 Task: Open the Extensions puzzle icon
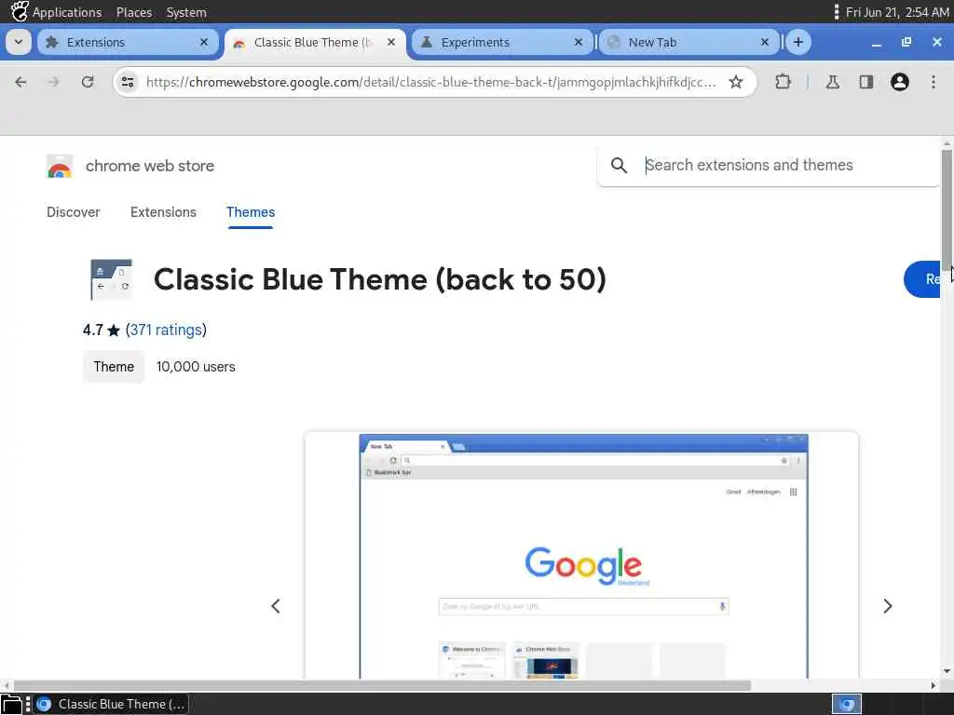783,82
